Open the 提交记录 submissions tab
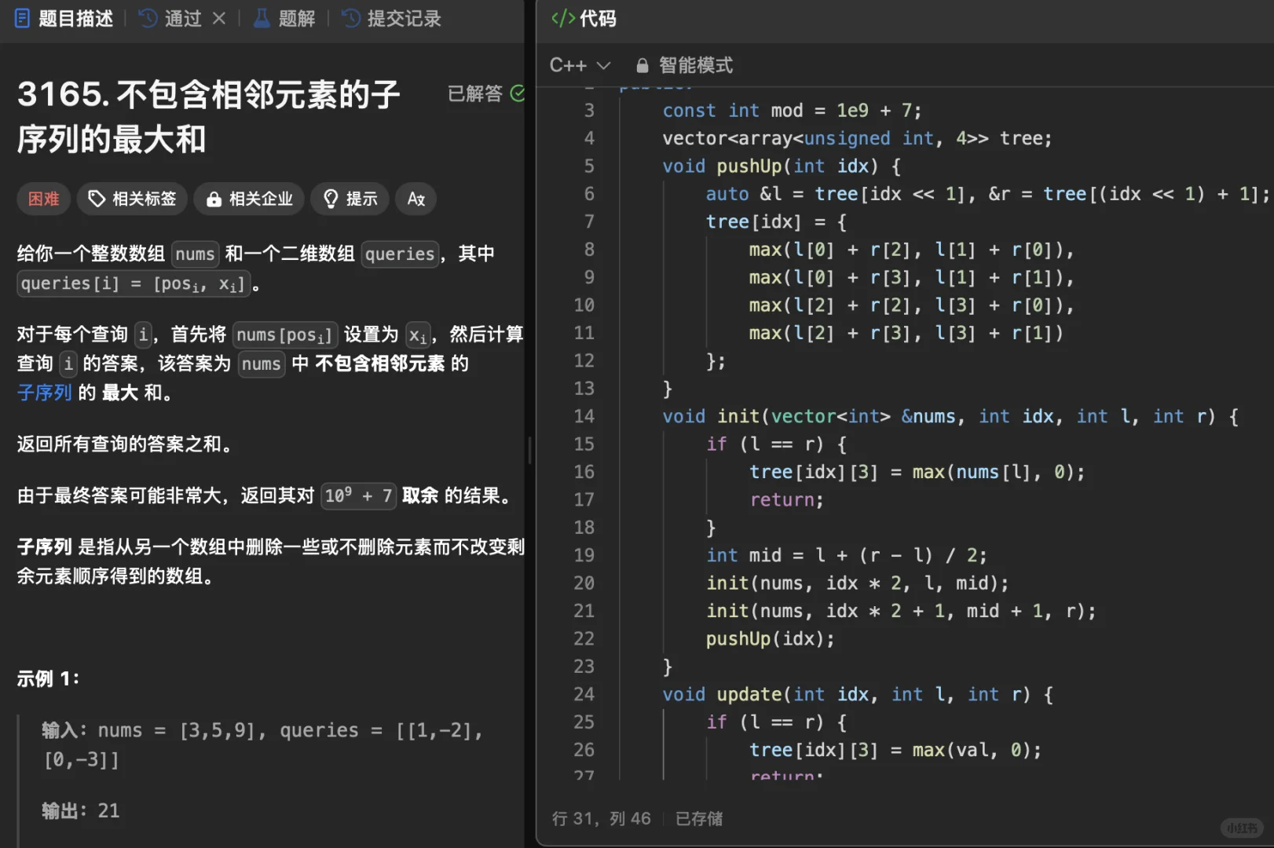The width and height of the screenshot is (1274, 848). (x=392, y=18)
